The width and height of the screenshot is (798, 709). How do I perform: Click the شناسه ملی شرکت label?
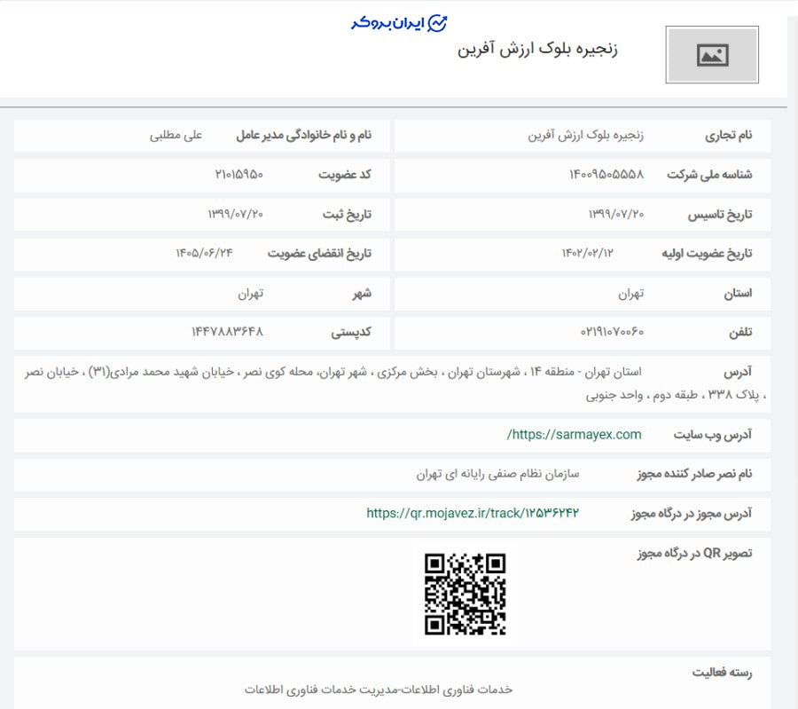pyautogui.click(x=709, y=175)
